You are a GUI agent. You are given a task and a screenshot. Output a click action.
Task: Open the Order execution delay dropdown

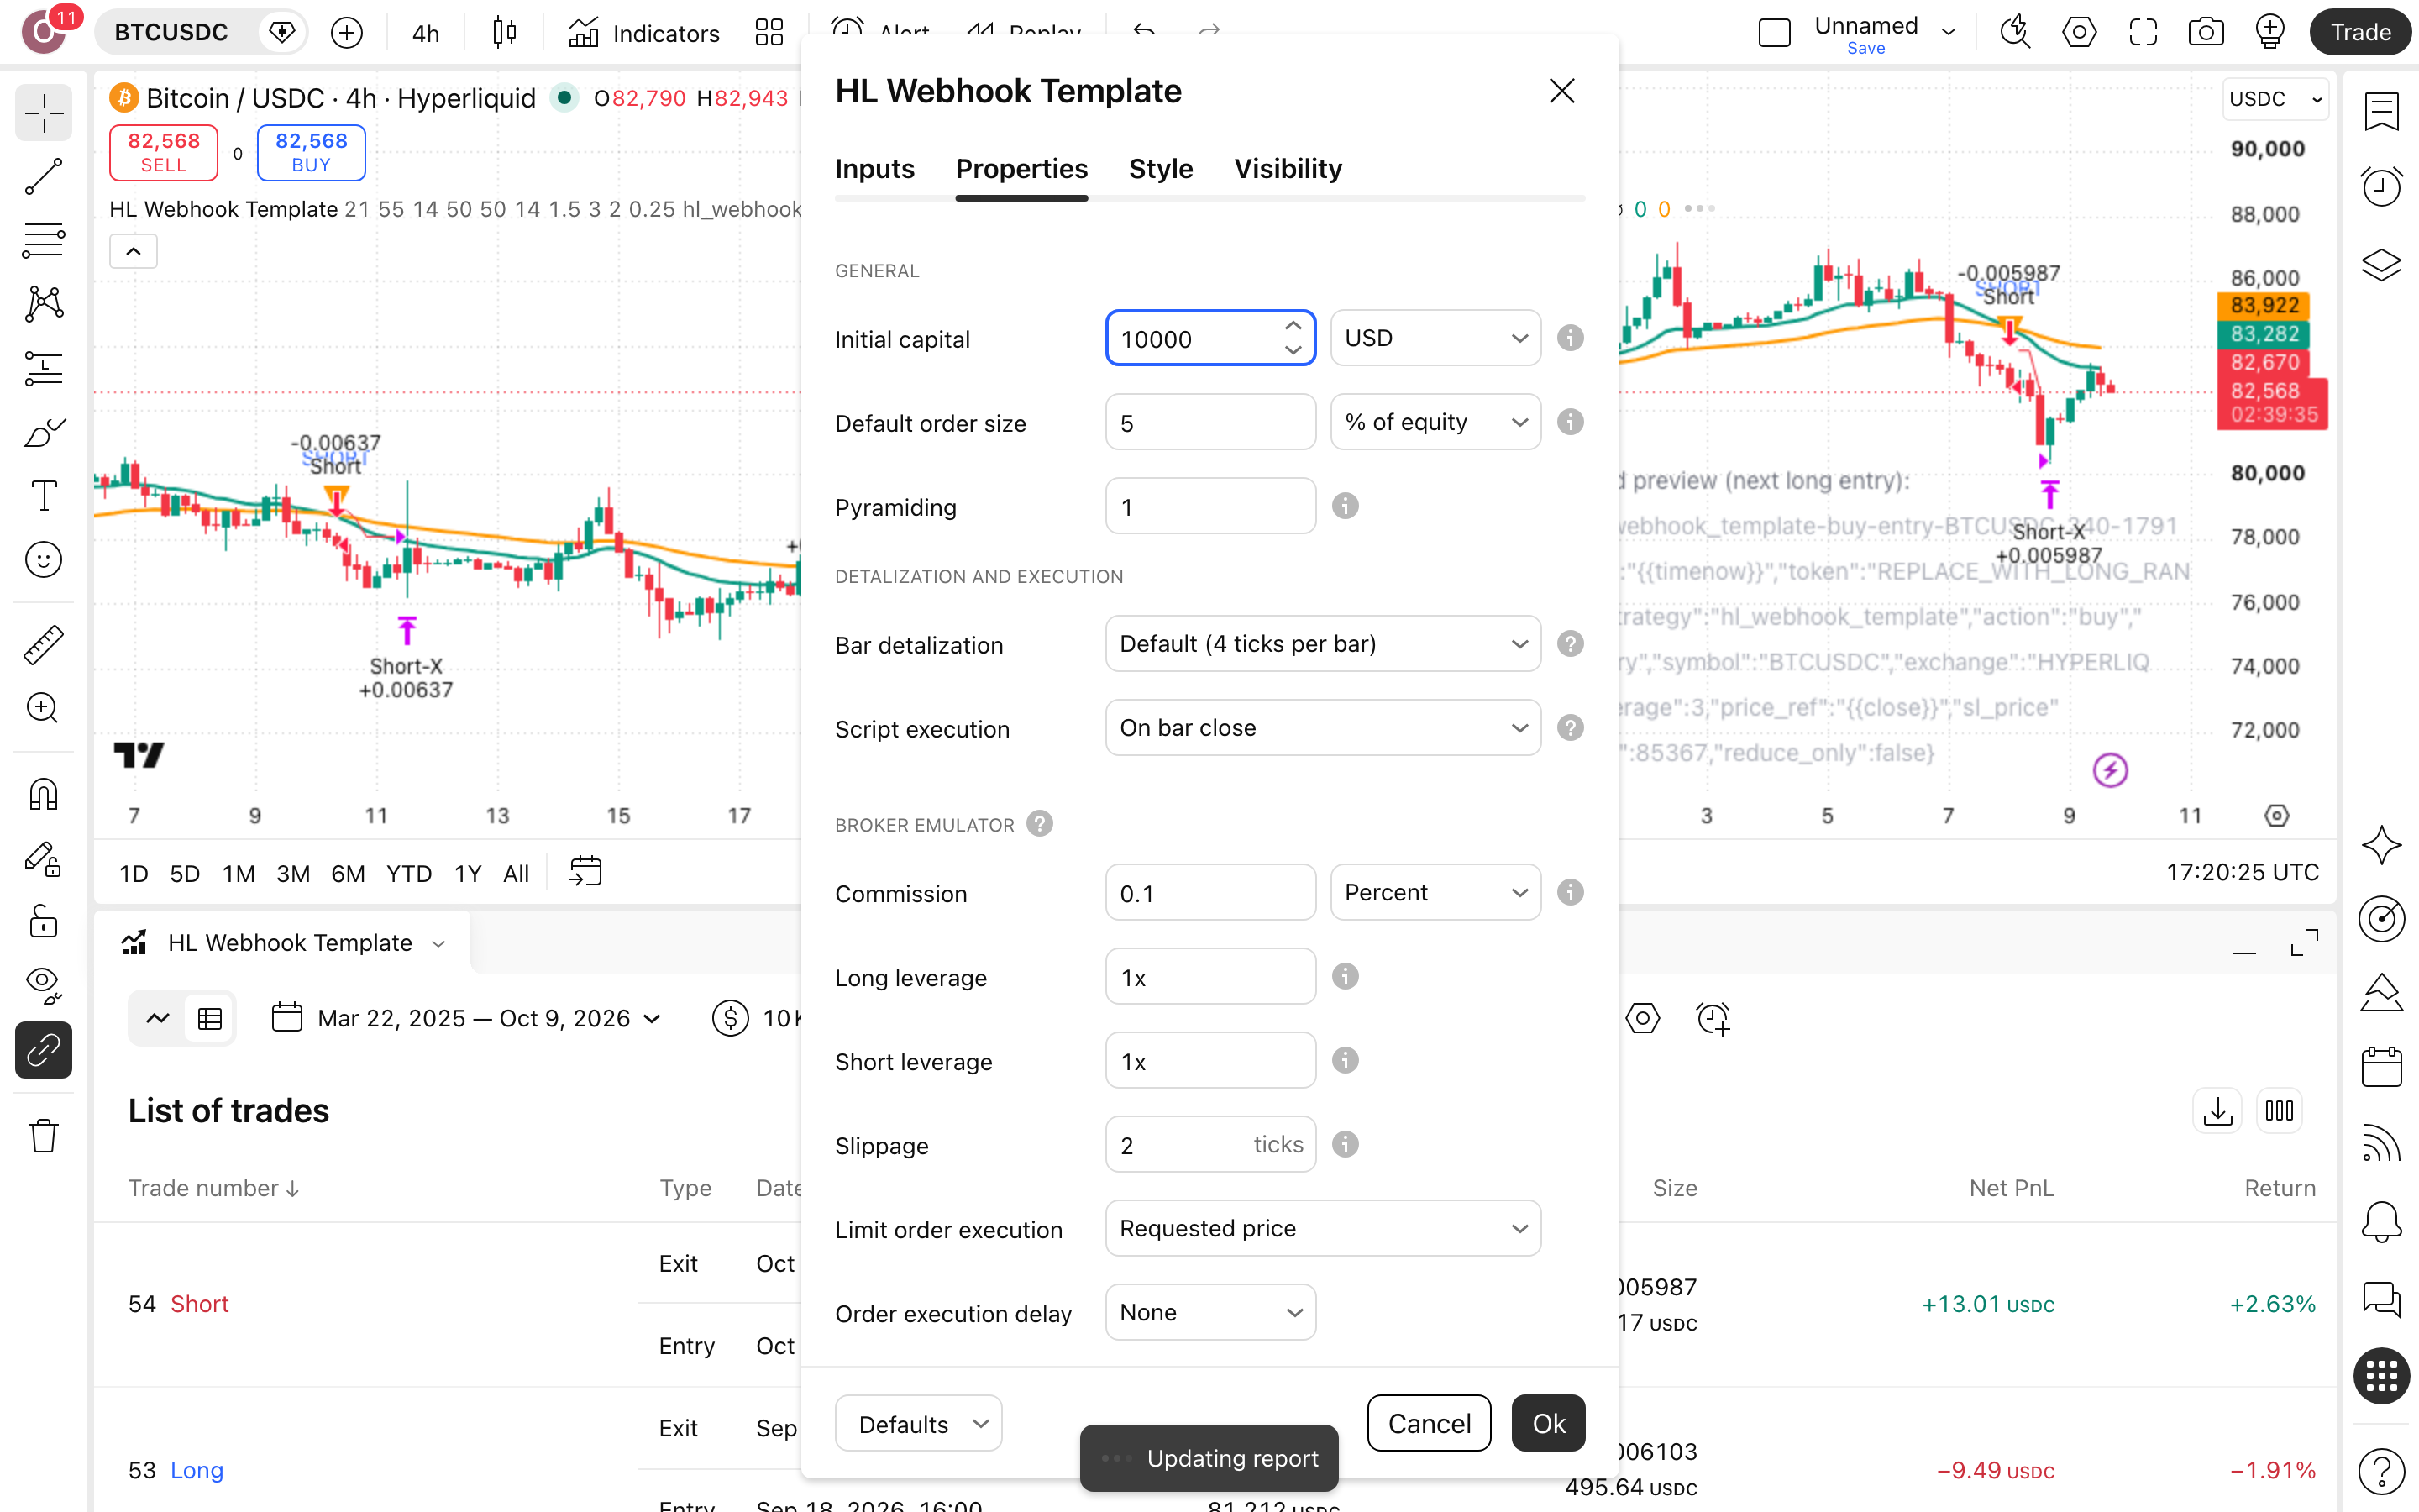[x=1210, y=1312]
